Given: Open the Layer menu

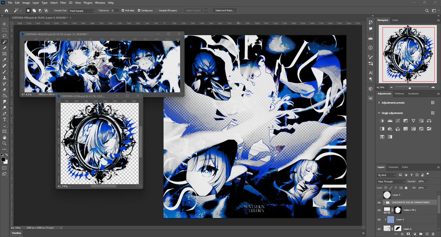Looking at the screenshot, I should (x=36, y=3).
